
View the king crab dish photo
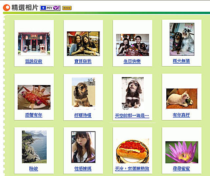(34, 97)
